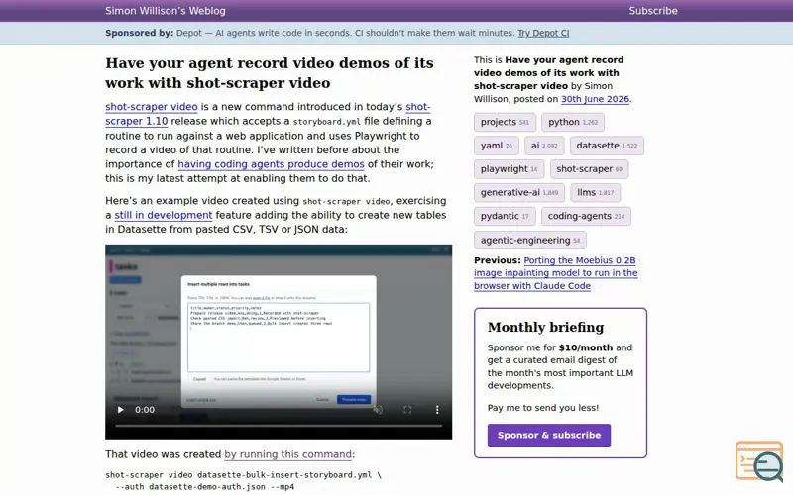Select the pydantic tag
Image resolution: width=793 pixels, height=495 pixels.
click(505, 216)
